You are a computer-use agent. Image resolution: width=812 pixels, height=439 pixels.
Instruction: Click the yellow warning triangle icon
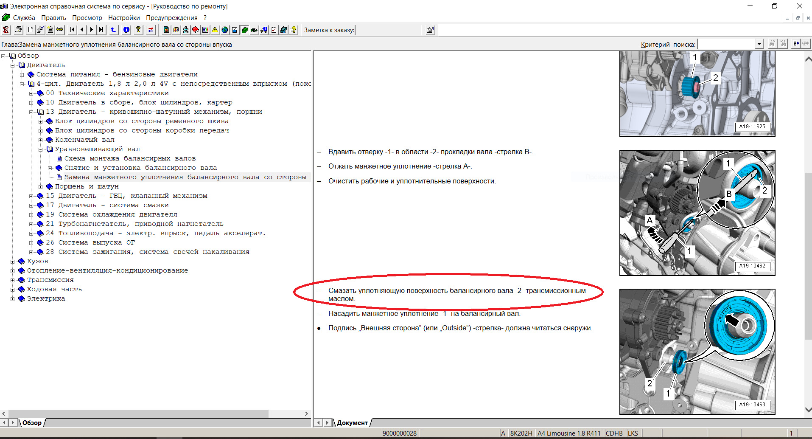(215, 30)
